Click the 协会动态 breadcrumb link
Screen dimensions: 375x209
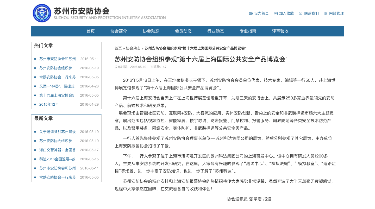click(133, 48)
